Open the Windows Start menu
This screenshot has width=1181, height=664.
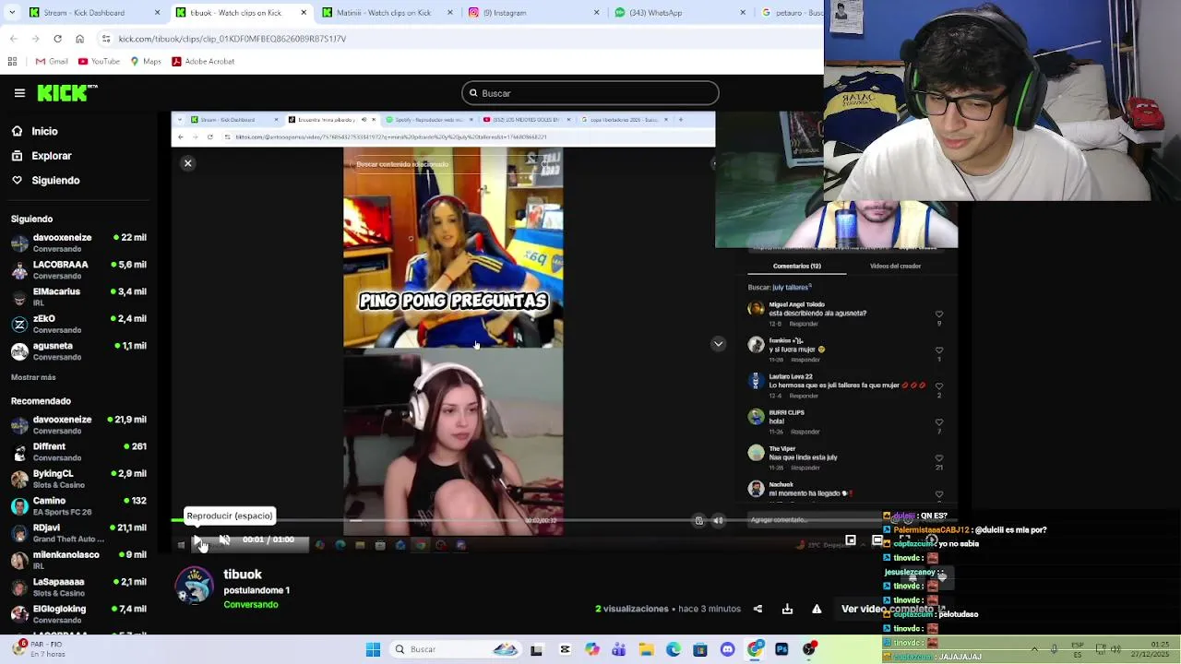pos(373,649)
